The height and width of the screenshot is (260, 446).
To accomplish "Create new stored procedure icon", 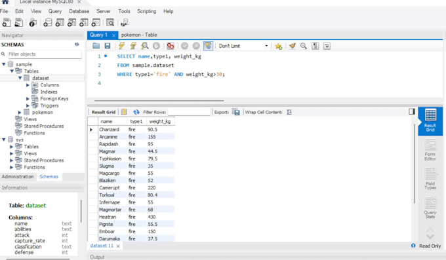I will click(84, 22).
